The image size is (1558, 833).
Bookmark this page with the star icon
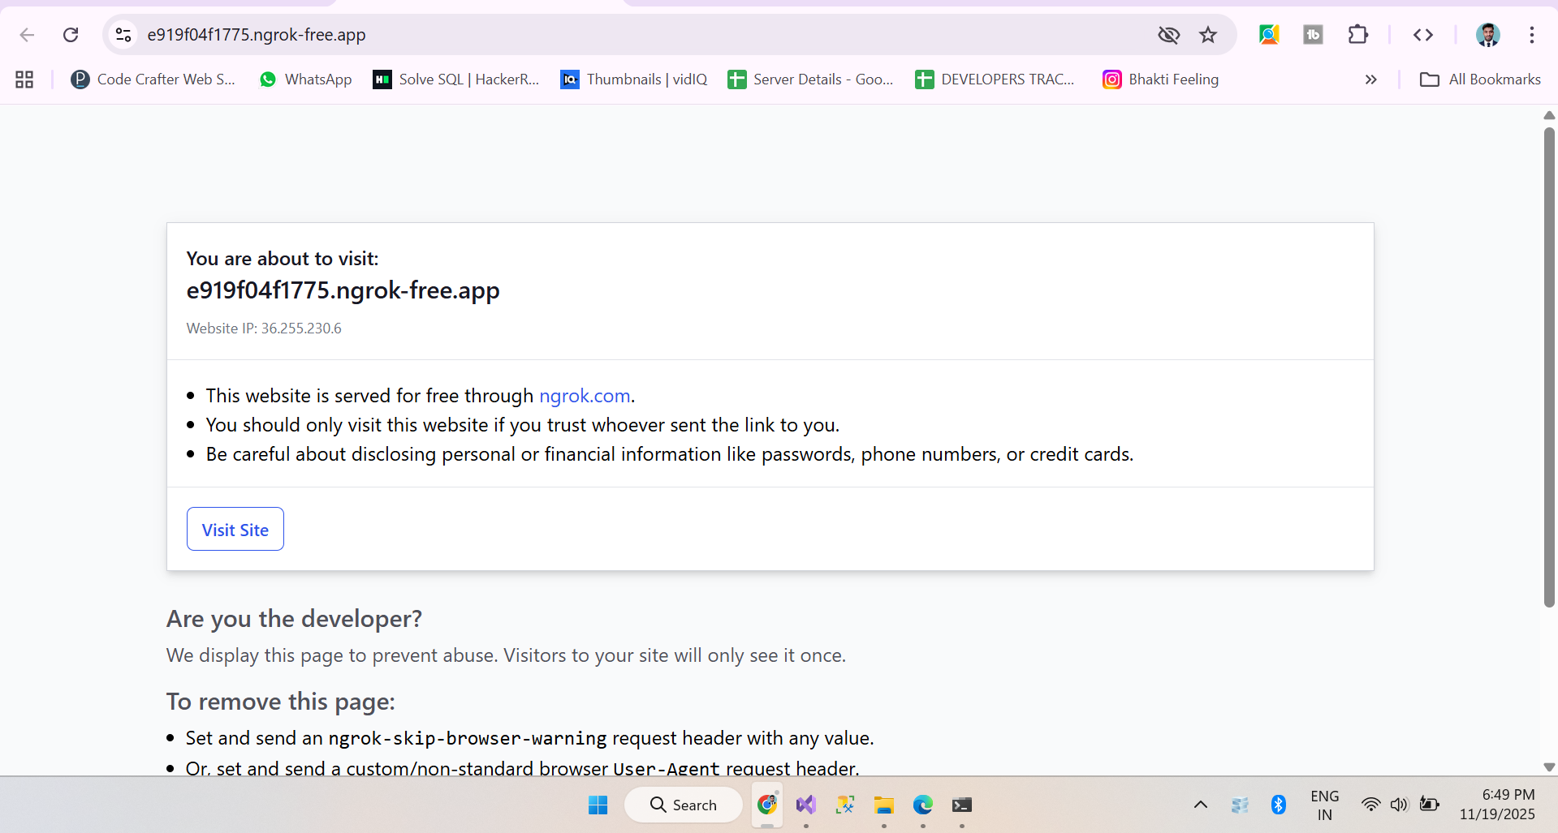click(1208, 35)
